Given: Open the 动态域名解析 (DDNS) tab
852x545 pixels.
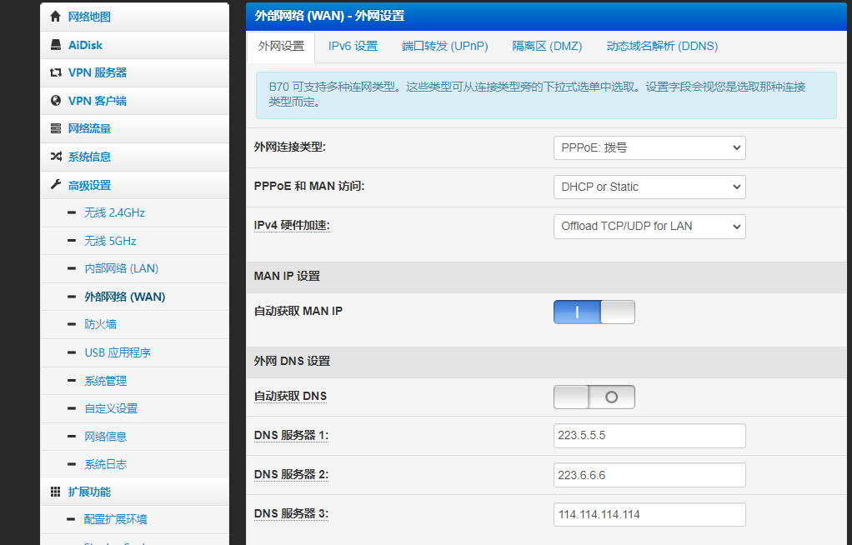Looking at the screenshot, I should [x=662, y=47].
